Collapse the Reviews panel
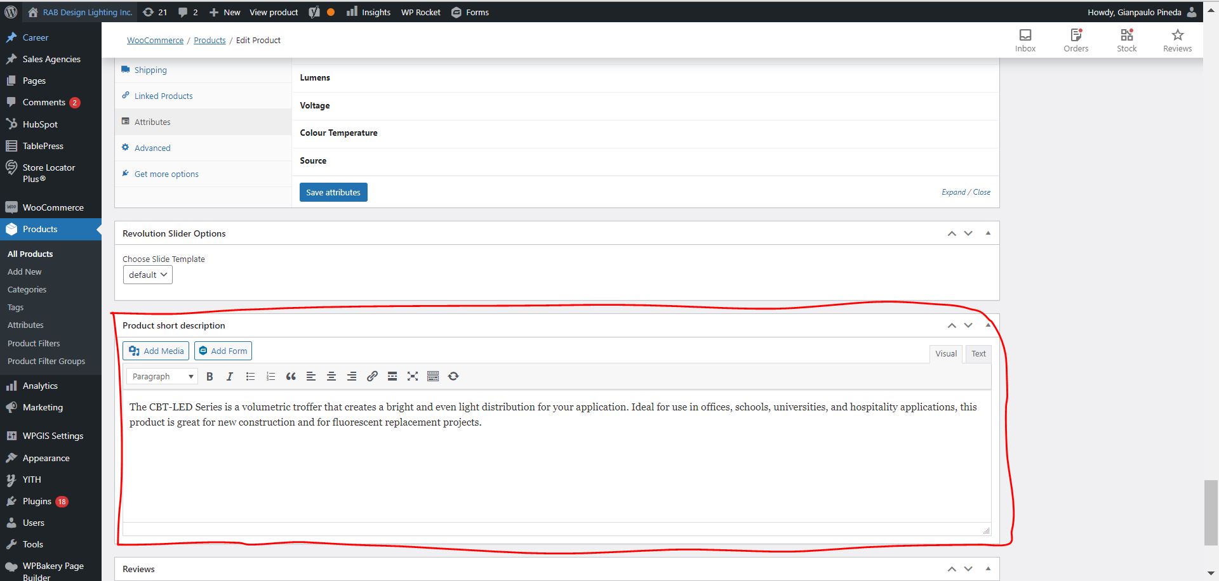This screenshot has height=581, width=1219. [988, 569]
